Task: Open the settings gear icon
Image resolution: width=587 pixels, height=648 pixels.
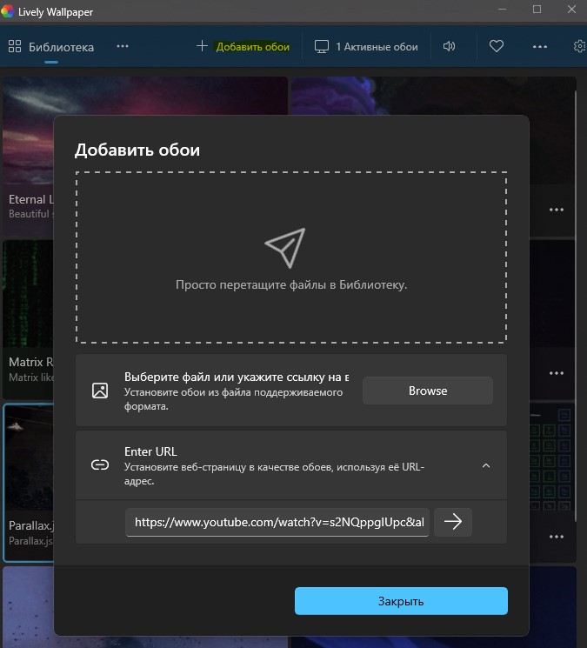Action: pyautogui.click(x=580, y=46)
